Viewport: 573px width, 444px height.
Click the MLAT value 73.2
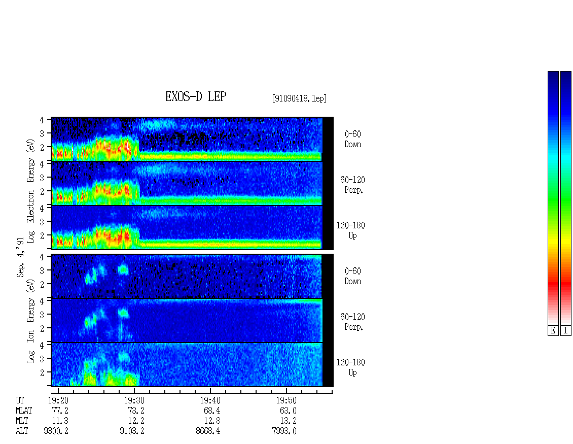click(136, 411)
